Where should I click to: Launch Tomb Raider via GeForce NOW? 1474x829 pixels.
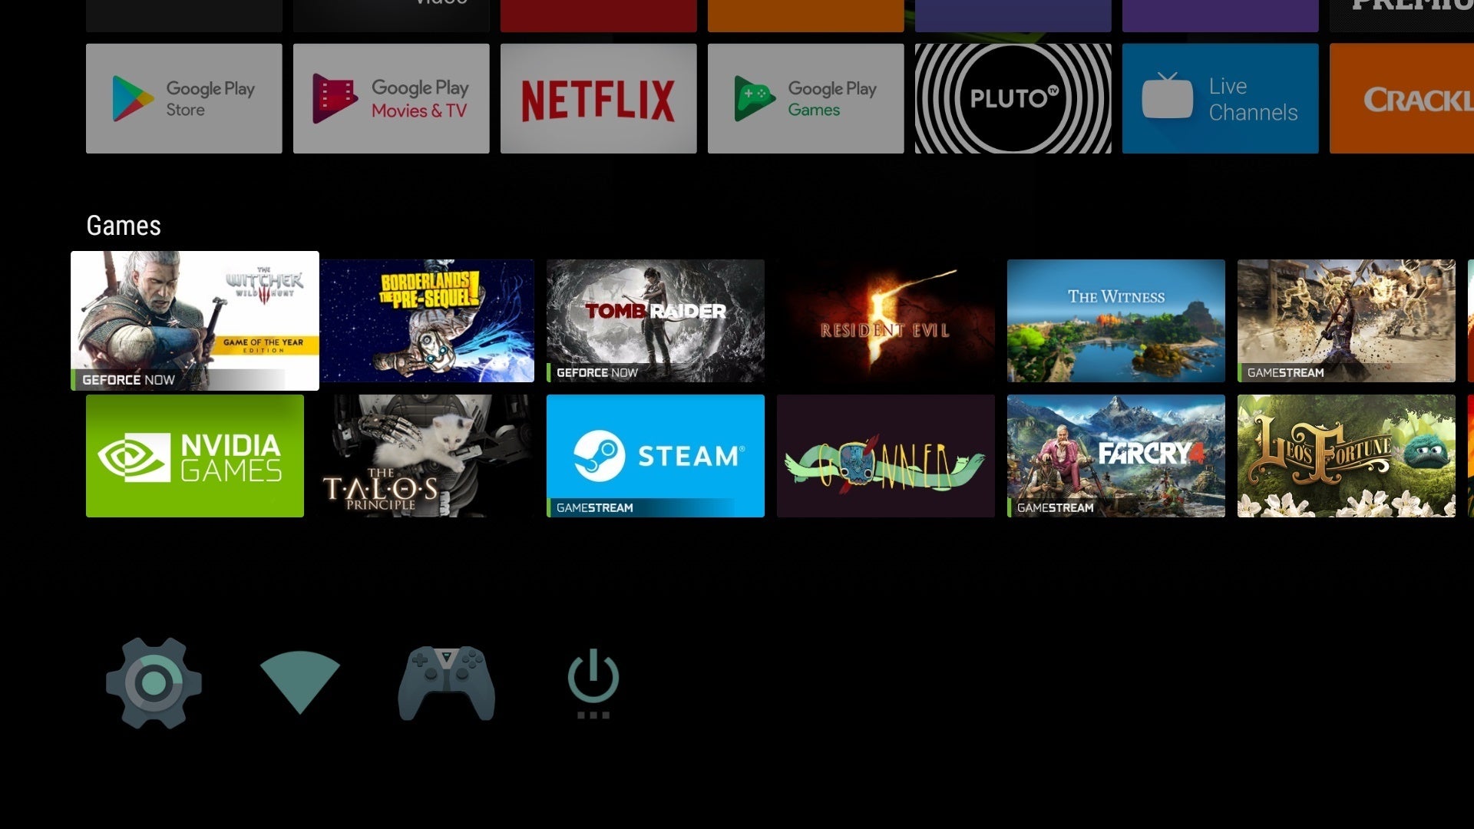click(655, 320)
